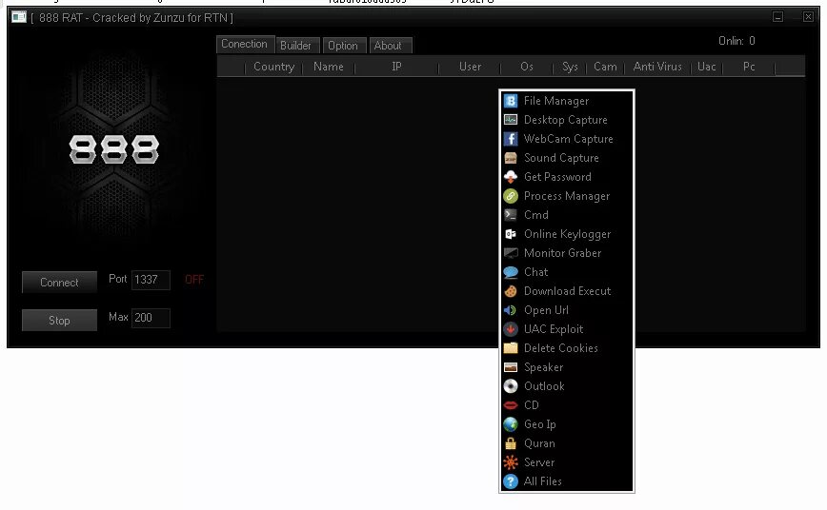Screen dimensions: 827x510
Task: Click the Pc column header
Action: tap(749, 67)
